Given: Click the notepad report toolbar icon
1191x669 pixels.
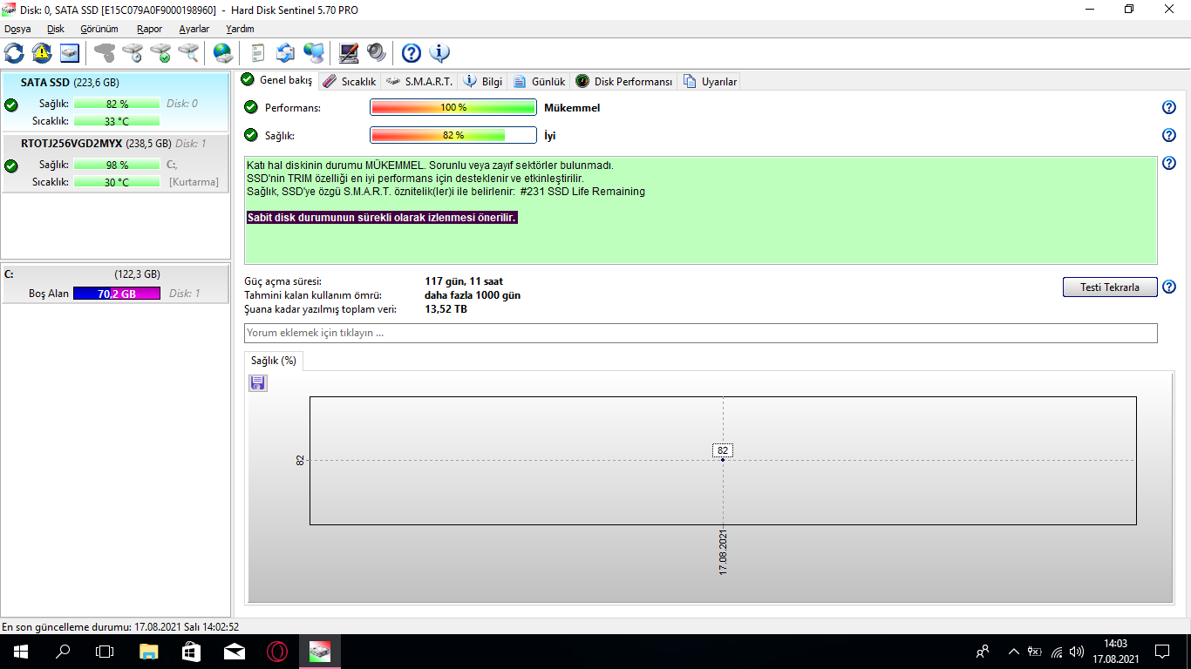Looking at the screenshot, I should click(258, 53).
